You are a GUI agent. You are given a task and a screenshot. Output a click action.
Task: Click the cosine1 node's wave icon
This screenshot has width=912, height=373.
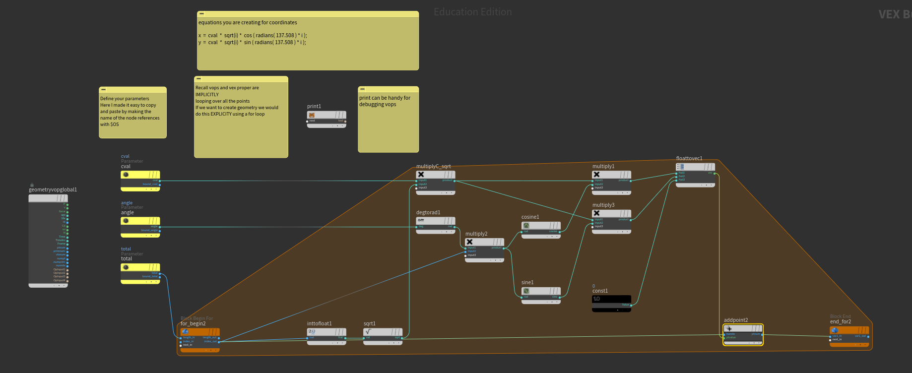526,225
